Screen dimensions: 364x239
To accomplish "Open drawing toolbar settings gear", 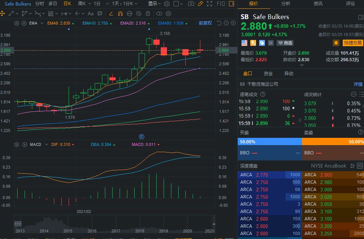I will (x=168, y=14).
